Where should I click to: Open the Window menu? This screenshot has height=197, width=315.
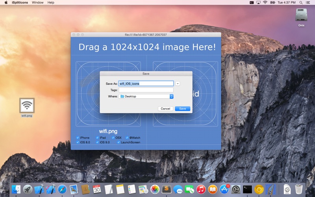pos(37,2)
